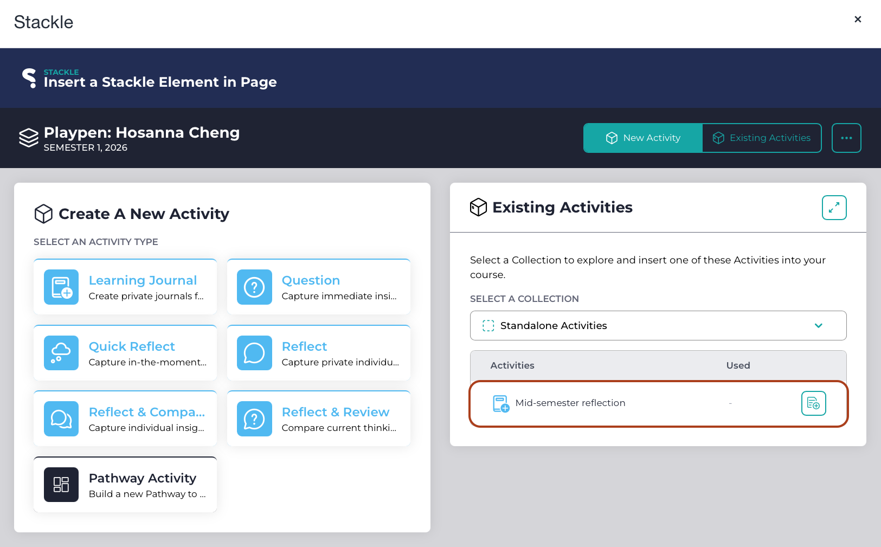Open the three-dot more options menu
Image resolution: width=881 pixels, height=547 pixels.
point(846,138)
